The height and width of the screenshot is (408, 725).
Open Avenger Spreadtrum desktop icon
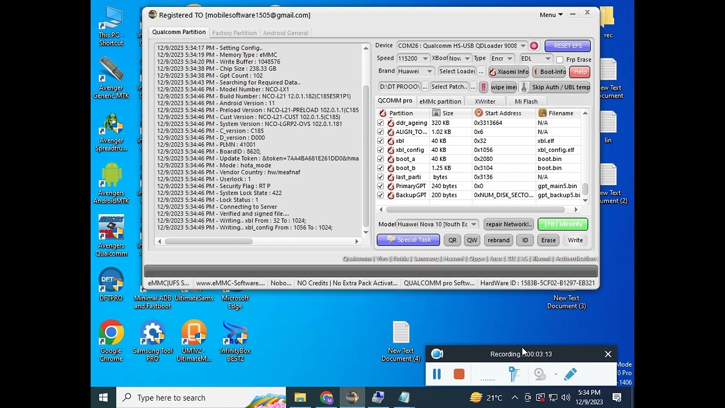[x=111, y=131]
